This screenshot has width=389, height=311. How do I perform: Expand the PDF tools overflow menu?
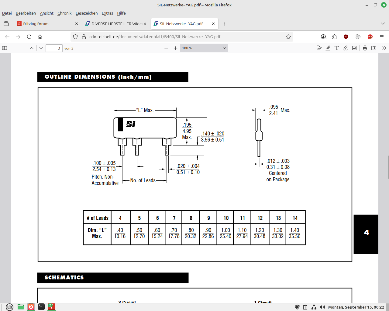(384, 48)
